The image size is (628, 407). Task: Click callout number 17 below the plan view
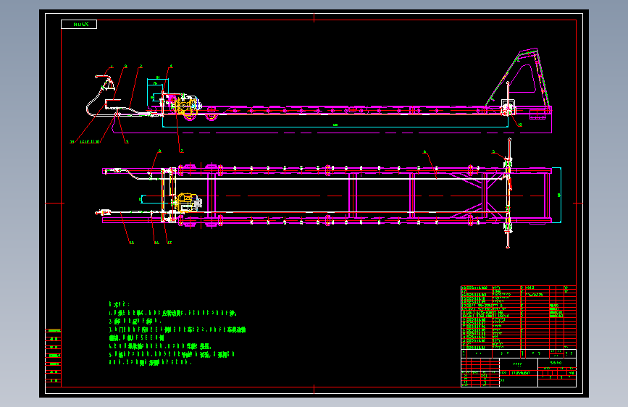click(x=169, y=243)
